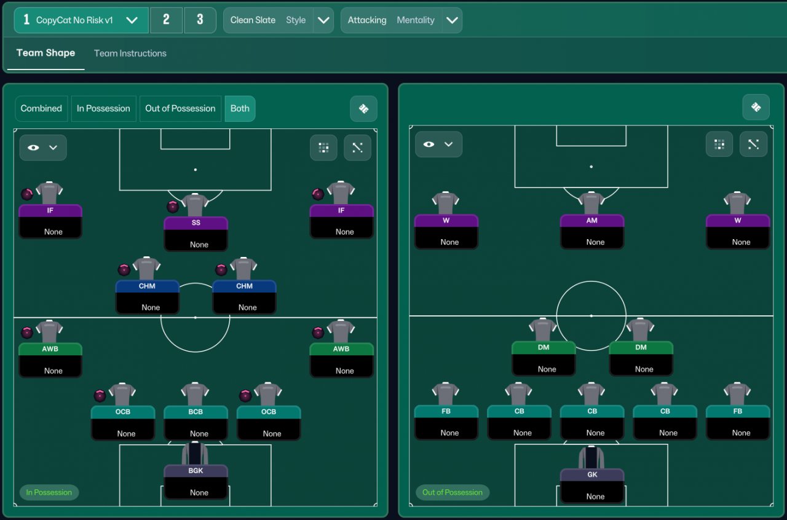Image resolution: width=787 pixels, height=520 pixels.
Task: Select the central CB role card
Action: (x=591, y=422)
